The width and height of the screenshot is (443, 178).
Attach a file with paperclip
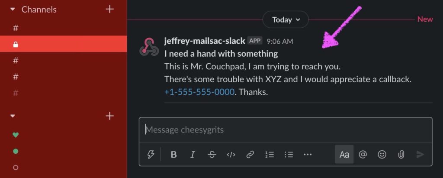coord(401,155)
